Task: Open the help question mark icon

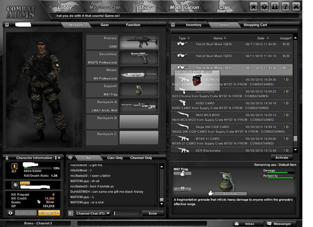Action: [x=286, y=7]
